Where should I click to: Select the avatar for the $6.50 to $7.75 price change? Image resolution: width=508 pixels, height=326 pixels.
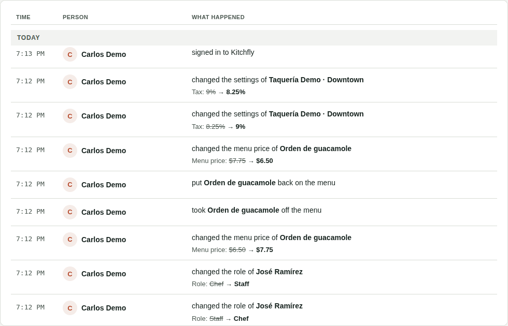click(69, 240)
